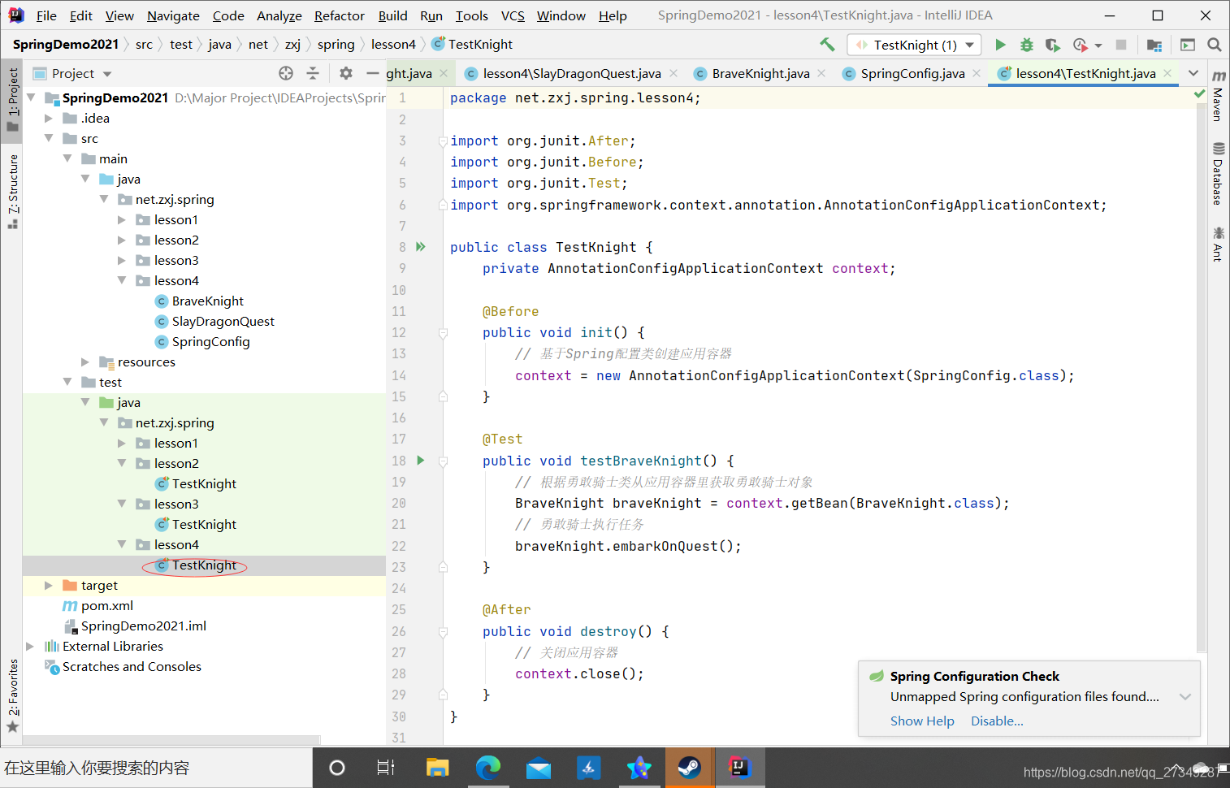Expand the target folder
1230x788 pixels.
[x=49, y=585]
